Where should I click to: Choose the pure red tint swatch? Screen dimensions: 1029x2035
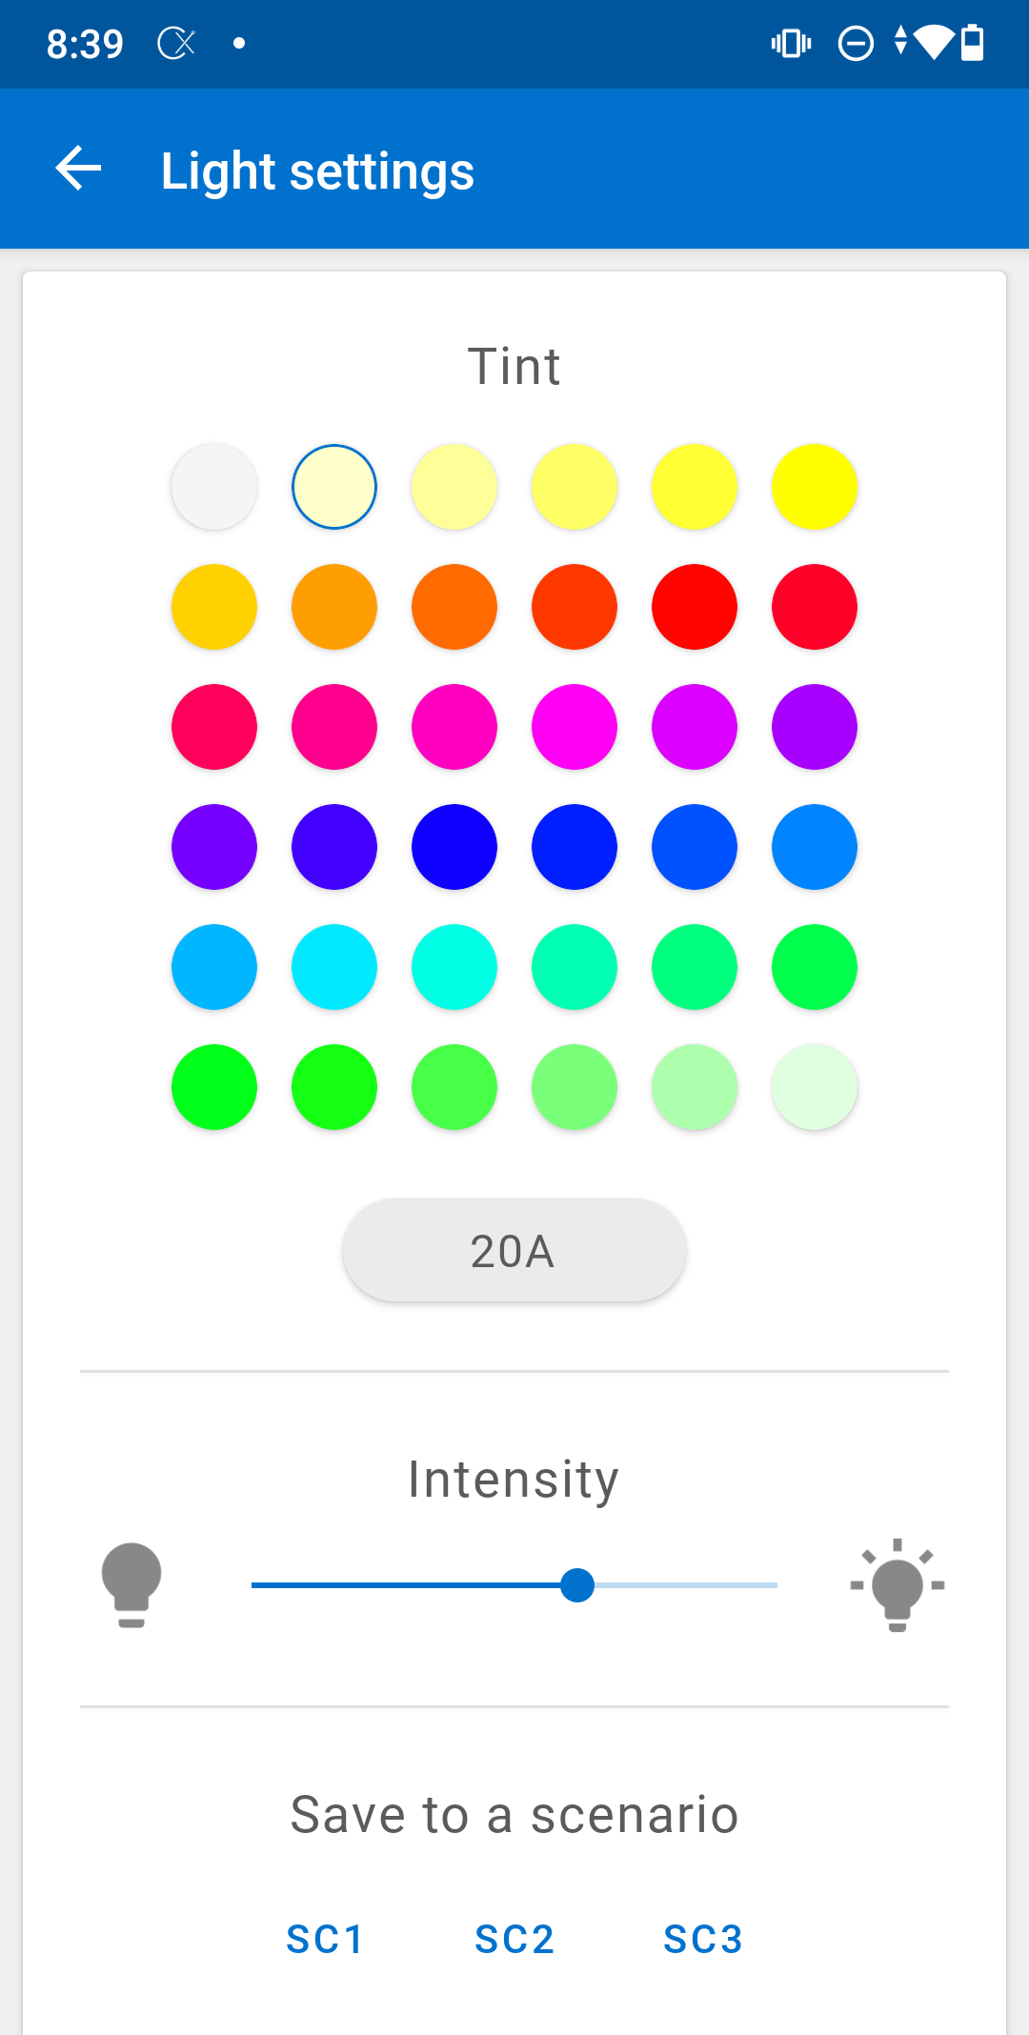coord(695,607)
